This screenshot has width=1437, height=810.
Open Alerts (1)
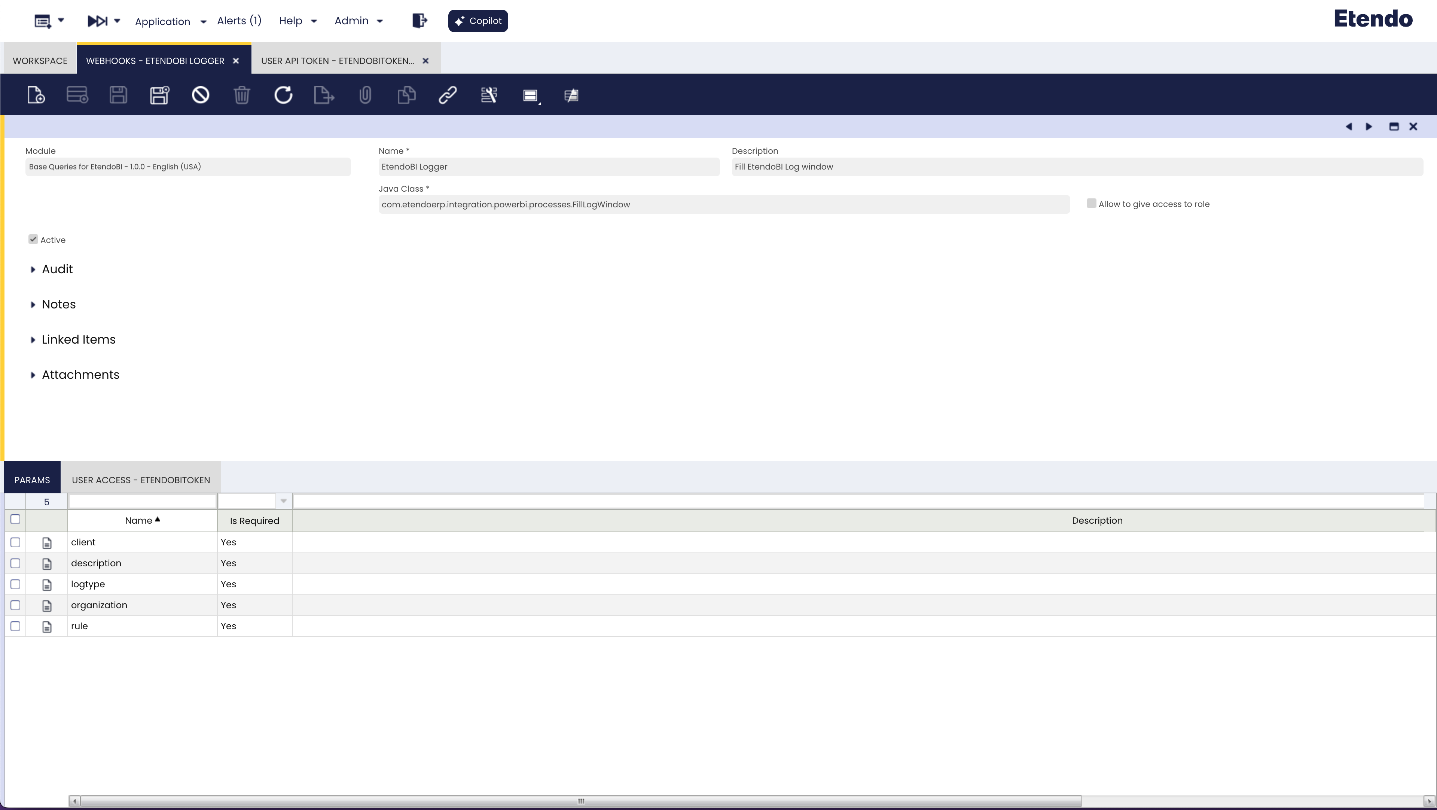click(x=239, y=21)
